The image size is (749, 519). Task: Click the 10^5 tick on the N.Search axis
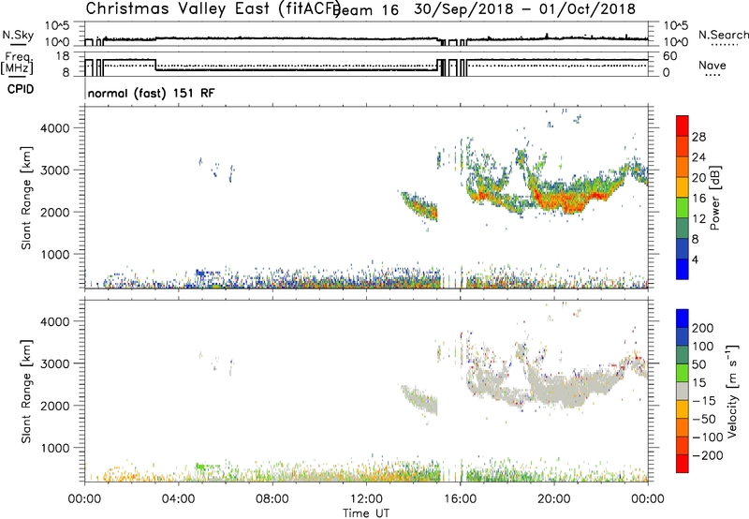pos(676,25)
